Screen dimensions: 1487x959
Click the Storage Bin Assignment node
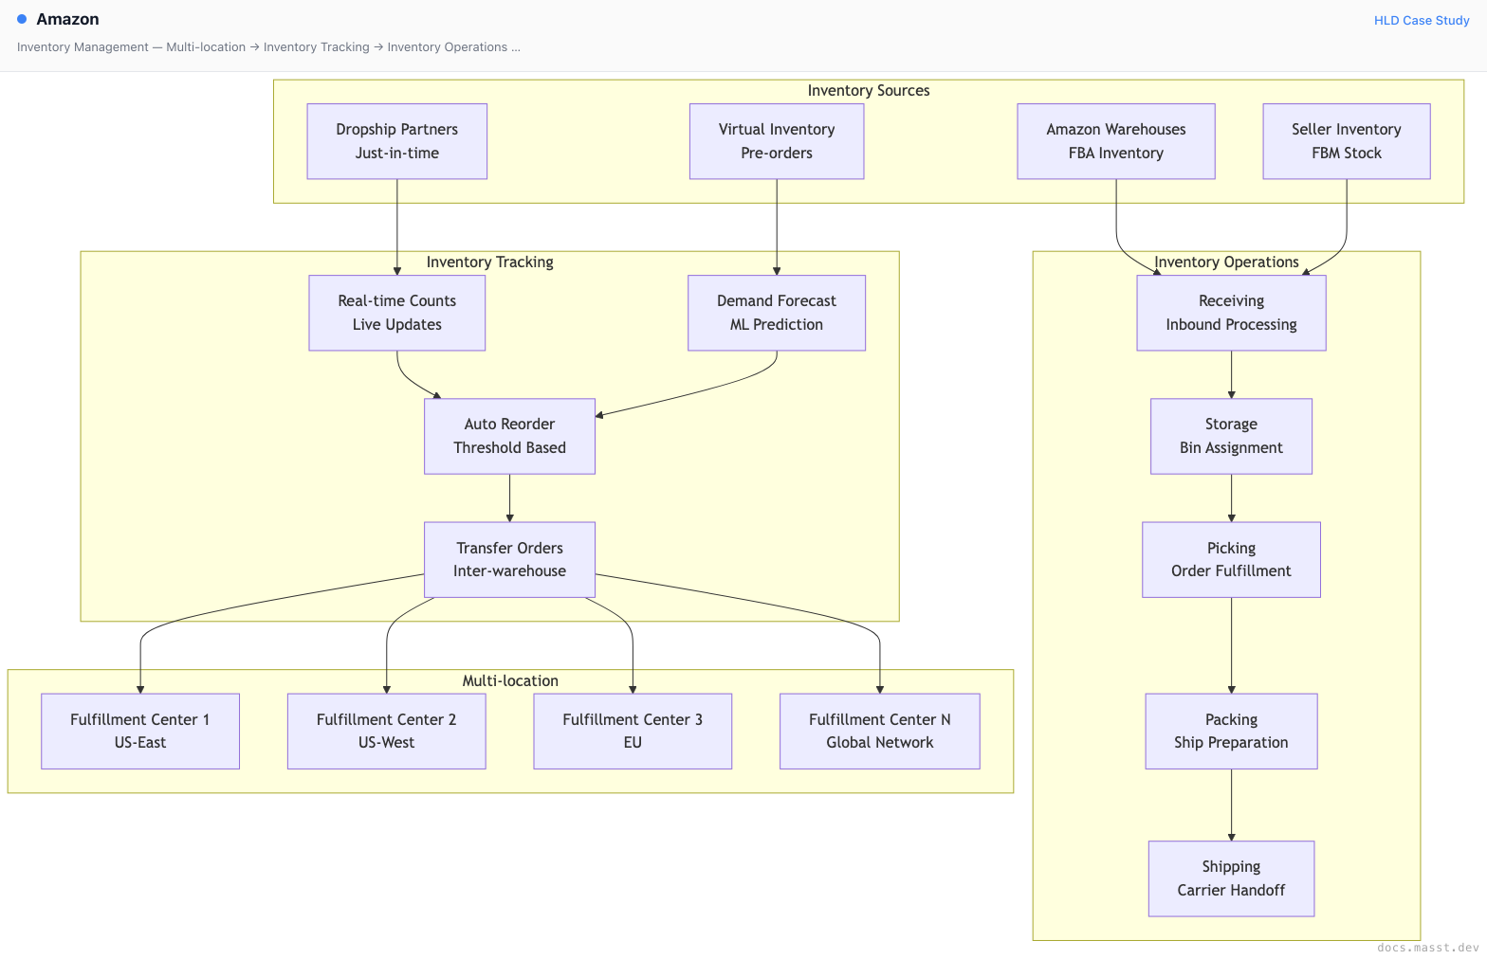[x=1231, y=436]
